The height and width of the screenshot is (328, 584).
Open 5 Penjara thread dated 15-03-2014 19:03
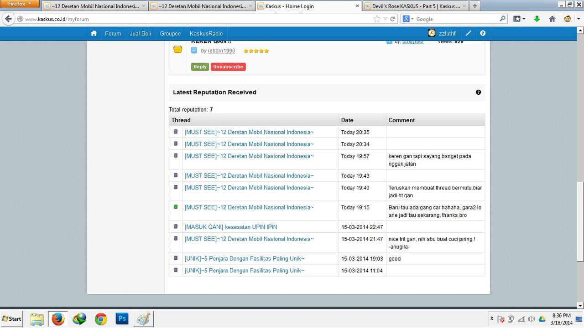coord(245,258)
